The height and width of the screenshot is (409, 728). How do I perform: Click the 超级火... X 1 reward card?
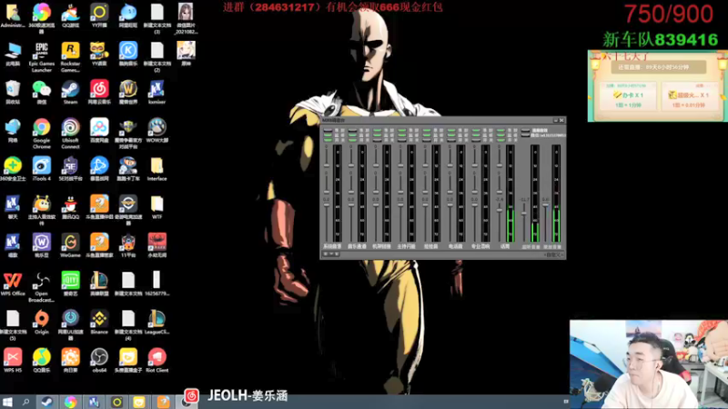(x=689, y=95)
